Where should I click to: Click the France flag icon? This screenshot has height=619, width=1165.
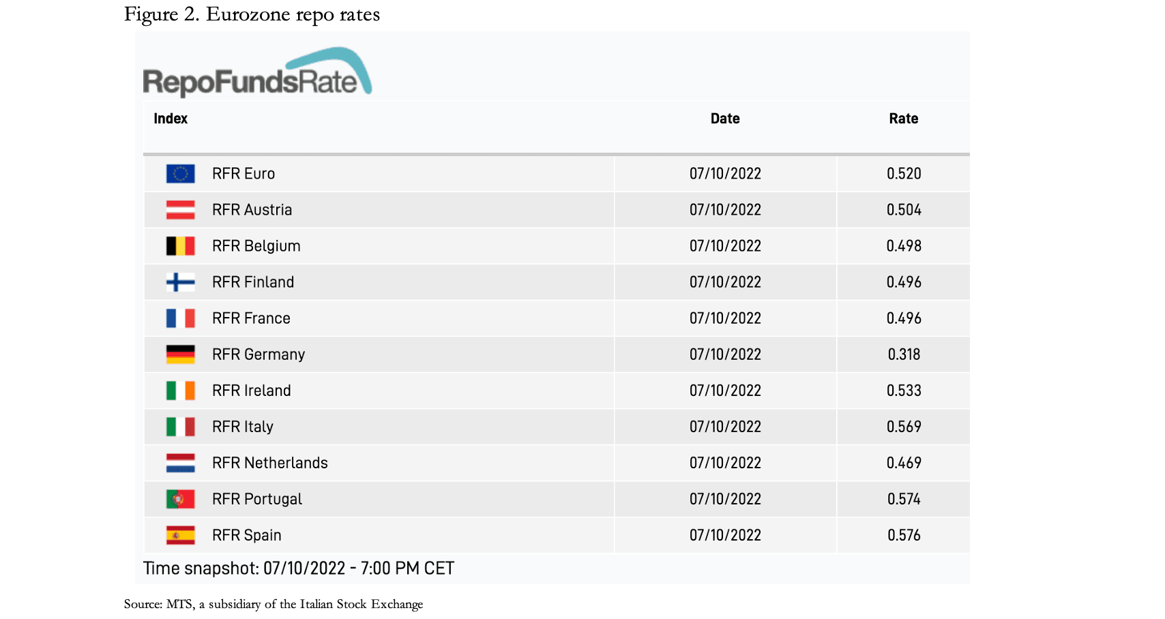point(181,318)
